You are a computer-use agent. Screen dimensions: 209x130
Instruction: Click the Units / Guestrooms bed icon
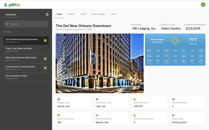pyautogui.click(x=59, y=115)
